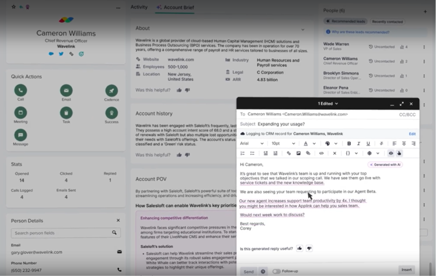
Task: Insert a bulleted list in email
Action: [252, 153]
